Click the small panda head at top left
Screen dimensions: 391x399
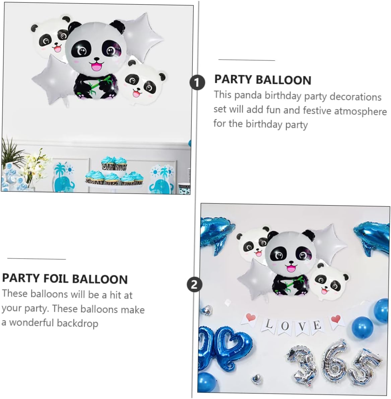click(x=50, y=37)
